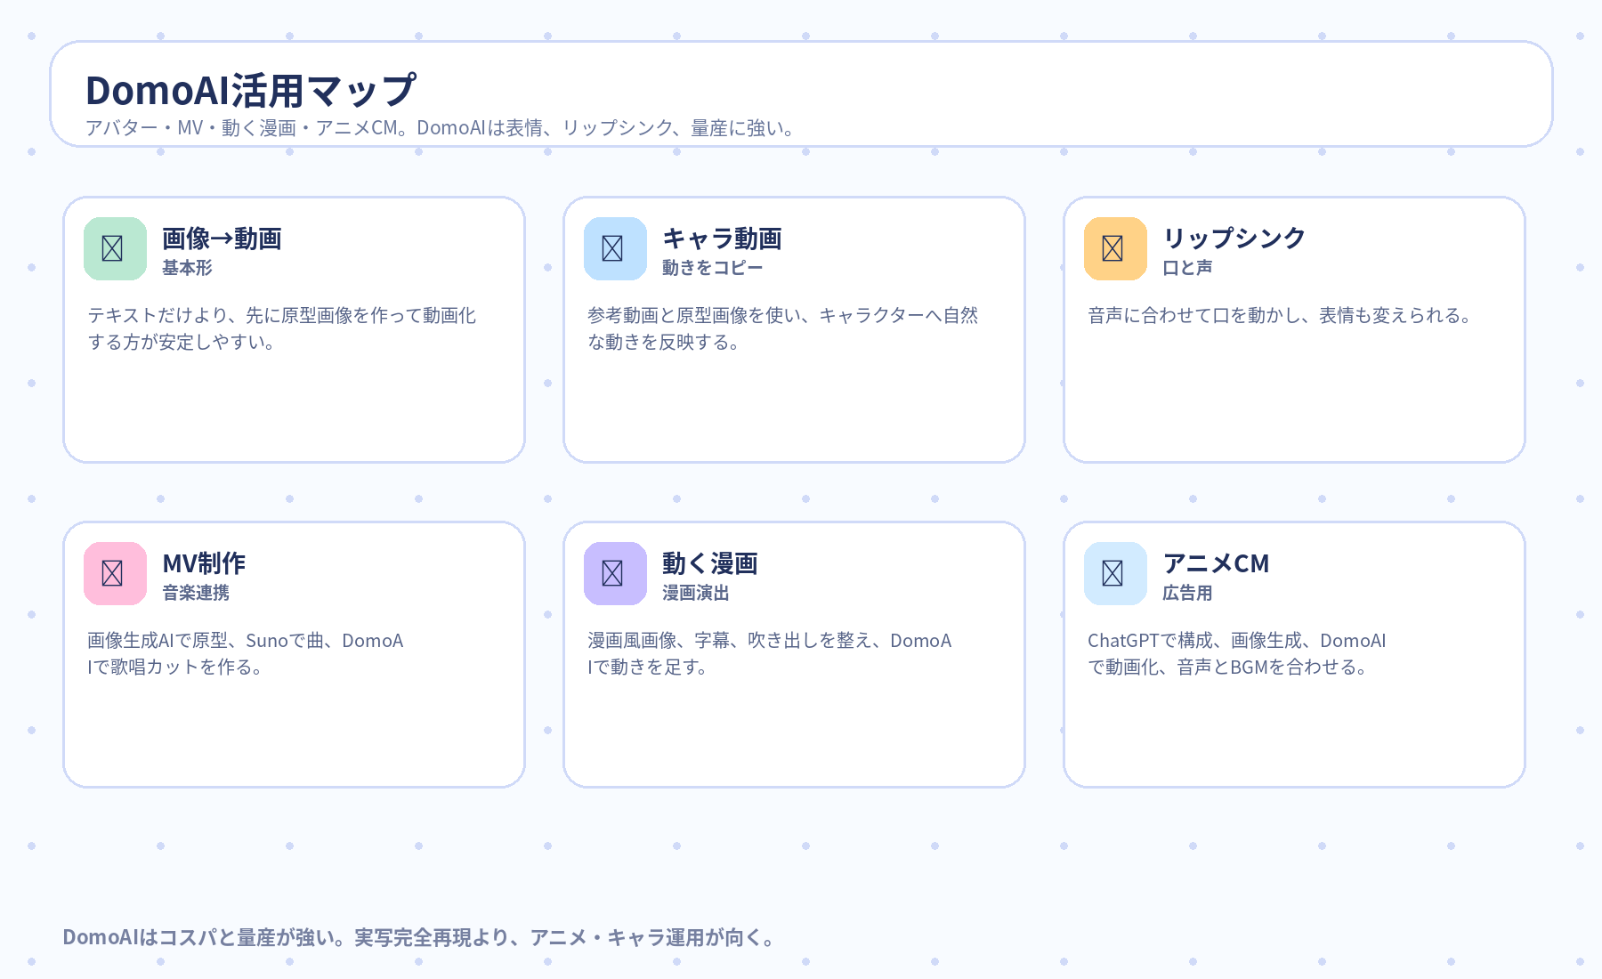Click description text starting 音声に合わせて
The height and width of the screenshot is (979, 1602).
(x=1281, y=316)
